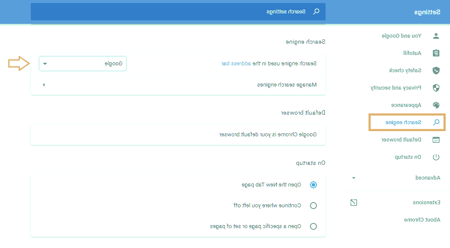The height and width of the screenshot is (248, 450).
Task: Open the Google search engine dropdown
Action: coord(83,64)
